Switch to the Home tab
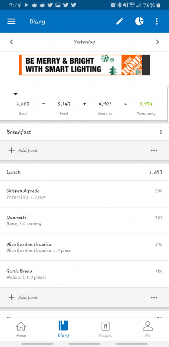 coord(21,329)
